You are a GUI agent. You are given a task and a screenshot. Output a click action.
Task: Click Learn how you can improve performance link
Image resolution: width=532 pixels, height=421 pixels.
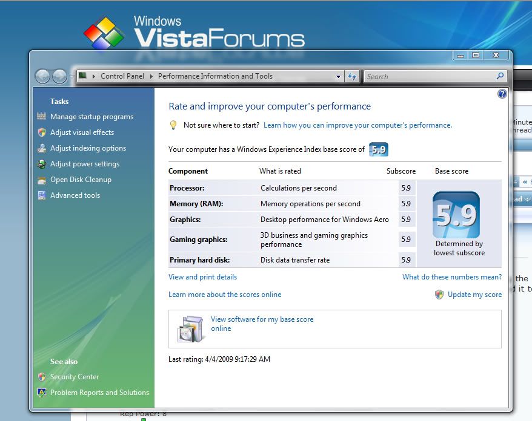coord(357,125)
